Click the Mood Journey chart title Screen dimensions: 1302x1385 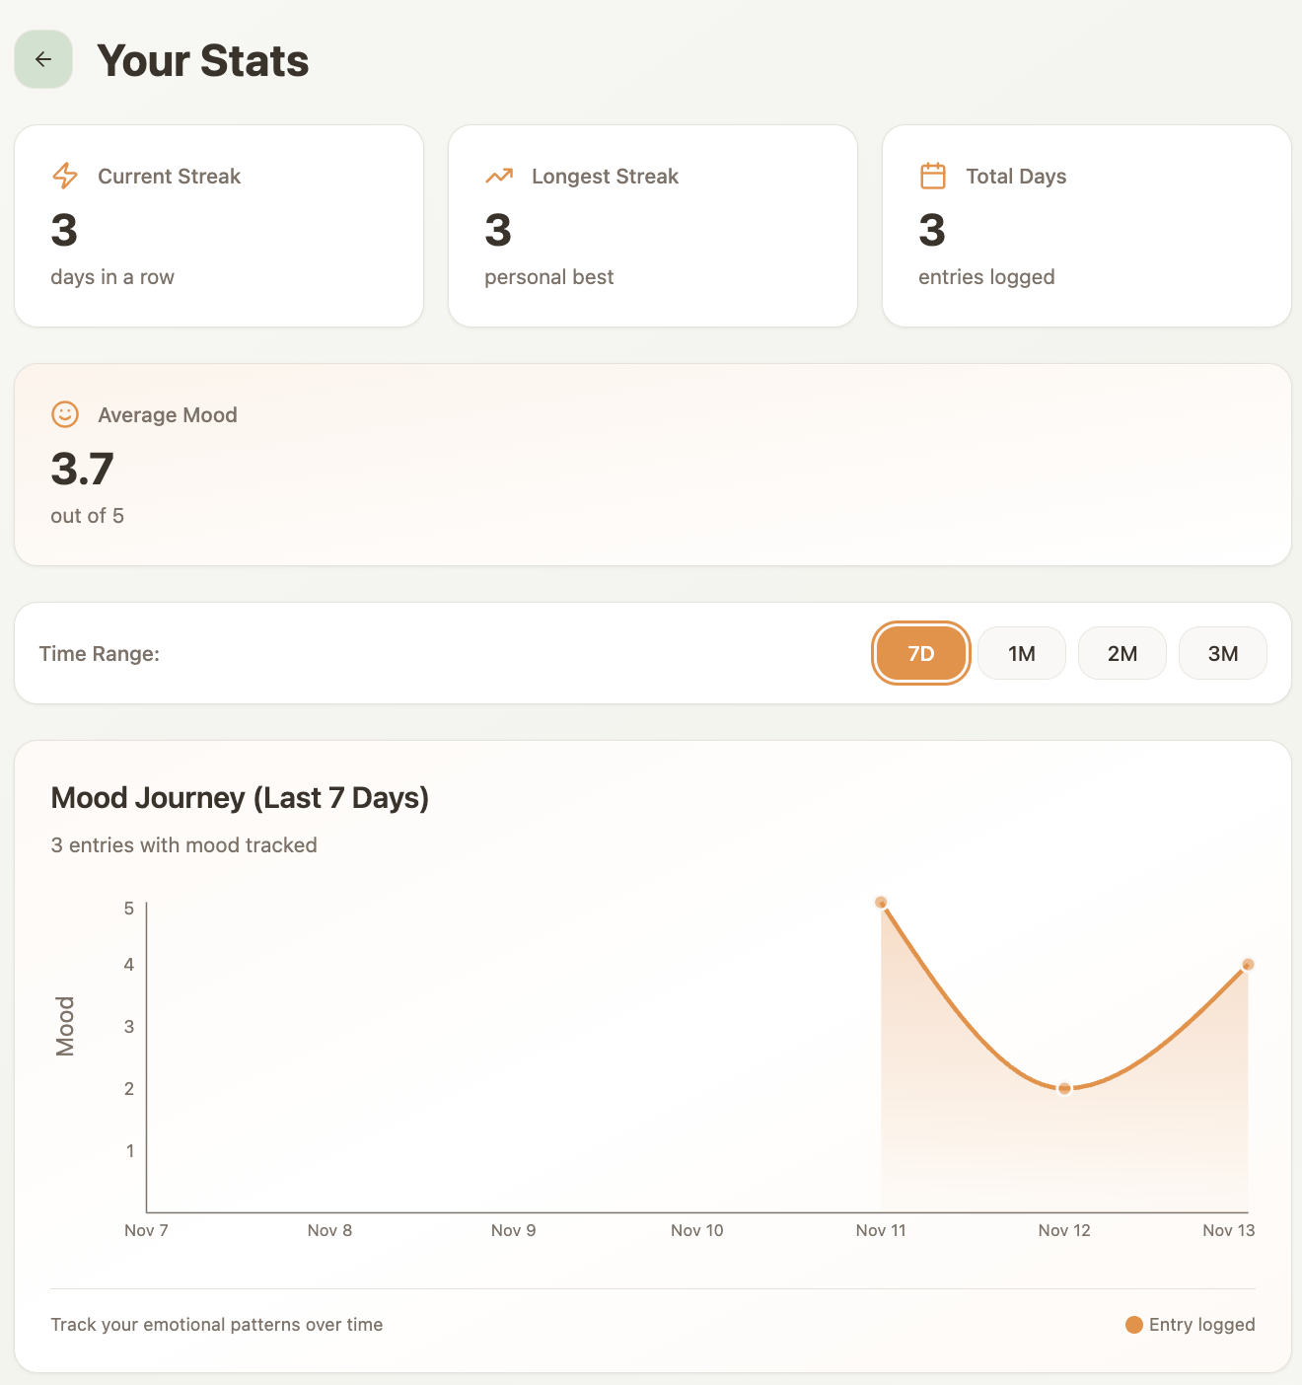tap(240, 797)
